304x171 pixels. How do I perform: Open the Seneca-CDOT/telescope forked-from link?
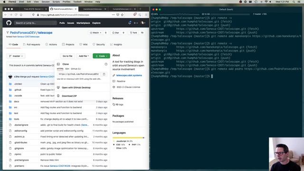point(28,37)
